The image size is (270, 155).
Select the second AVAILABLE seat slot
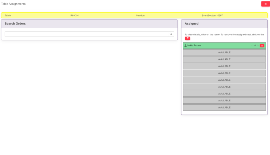pos(224,59)
